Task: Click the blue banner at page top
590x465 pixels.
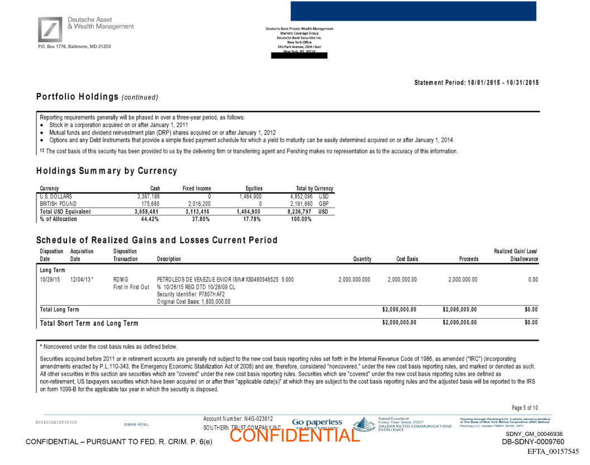Action: pos(413,11)
